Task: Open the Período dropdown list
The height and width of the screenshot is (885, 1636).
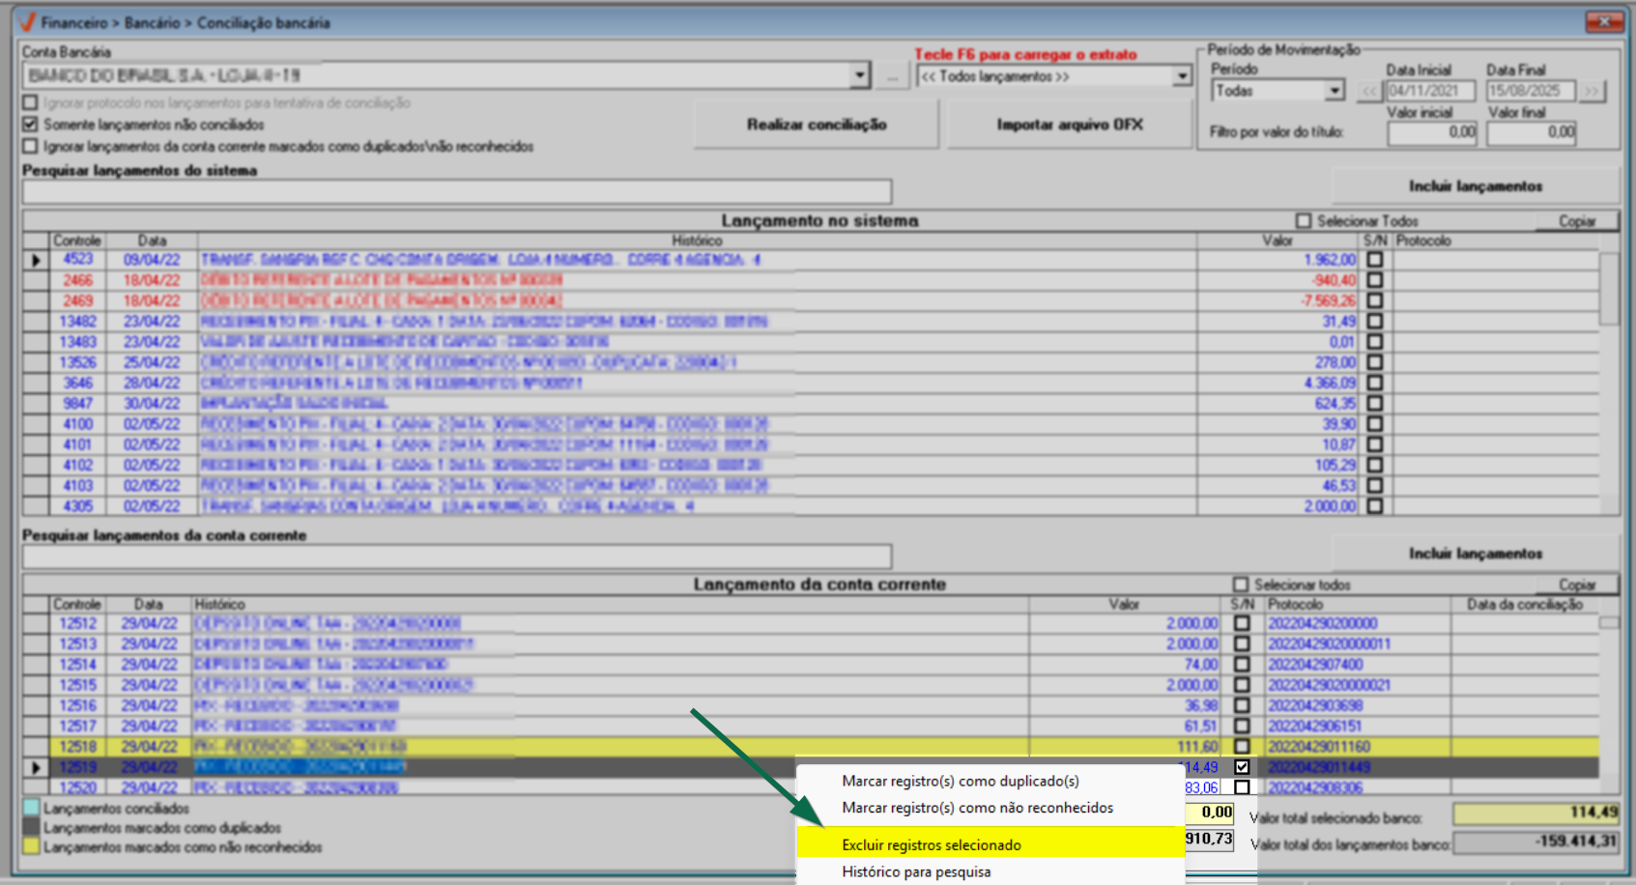Action: pyautogui.click(x=1335, y=91)
